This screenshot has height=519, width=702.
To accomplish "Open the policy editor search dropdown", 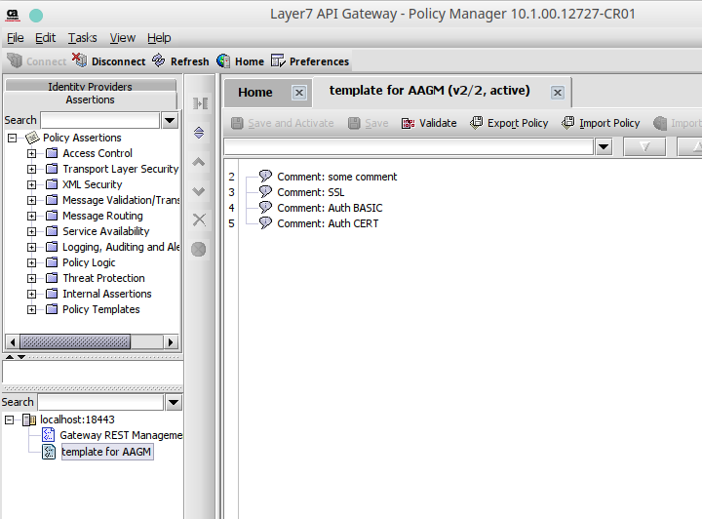I will pos(604,146).
